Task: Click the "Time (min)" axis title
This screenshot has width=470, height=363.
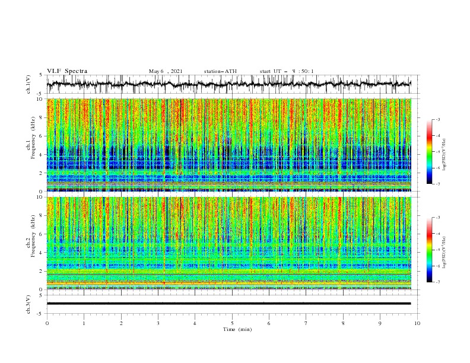Action: (237, 329)
